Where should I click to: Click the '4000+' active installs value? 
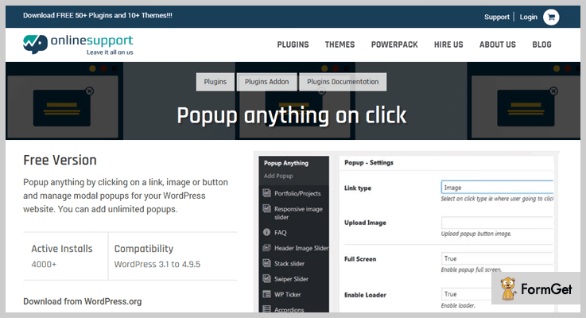pos(44,264)
